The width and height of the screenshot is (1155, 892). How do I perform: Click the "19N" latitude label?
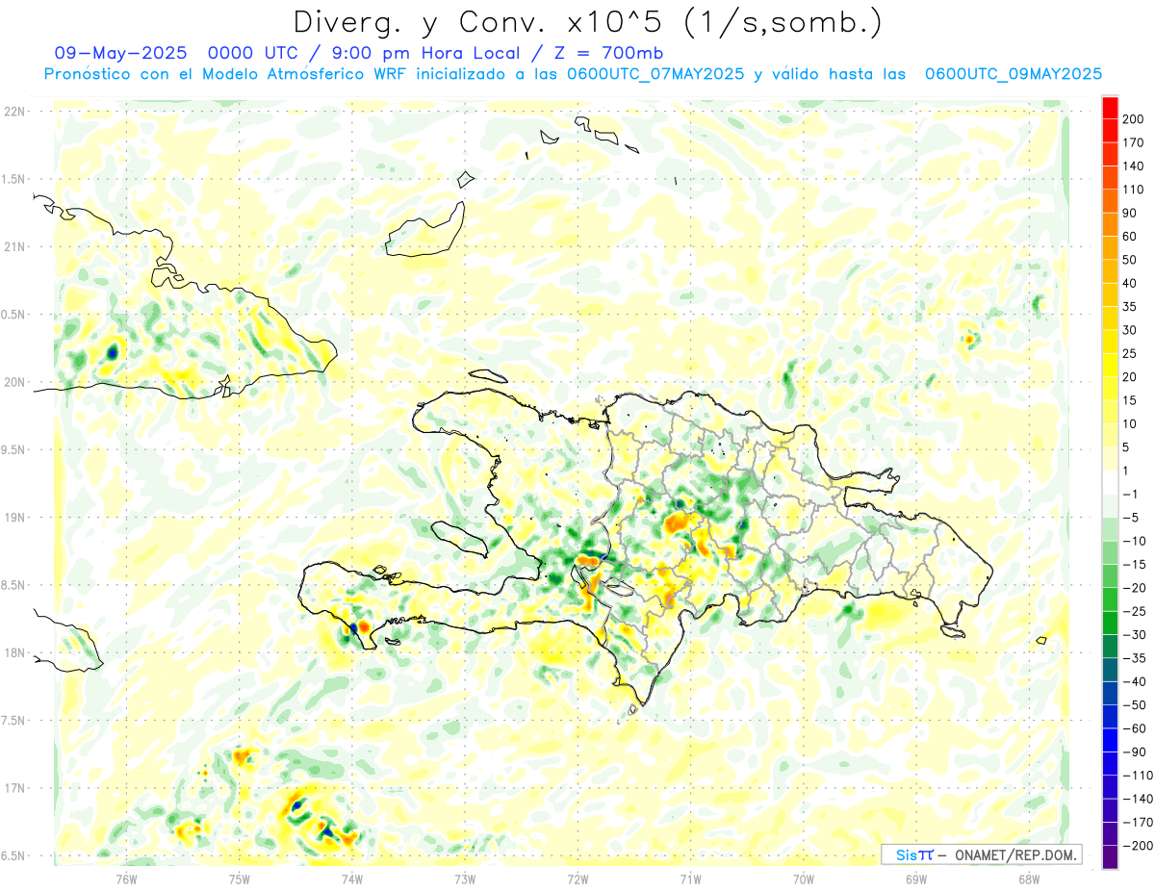tap(13, 518)
